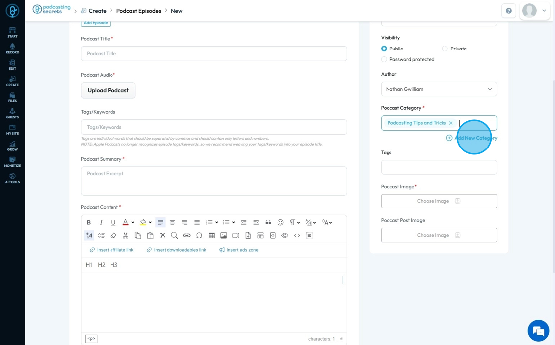Open the line height tool
The width and height of the screenshot is (555, 345).
click(x=101, y=236)
